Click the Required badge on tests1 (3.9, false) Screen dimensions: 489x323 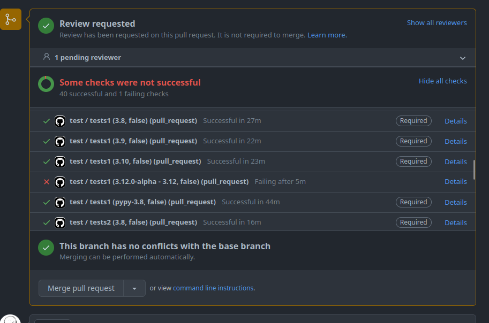[413, 141]
